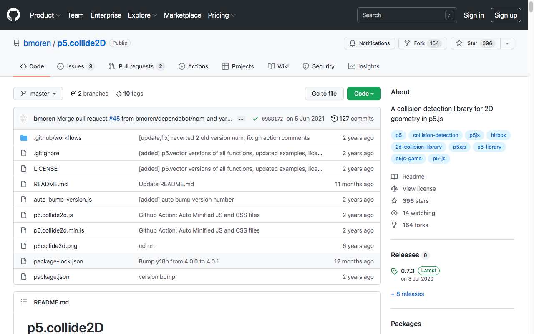The image size is (534, 334).
Task: Open the Security tab
Action: pyautogui.click(x=318, y=66)
